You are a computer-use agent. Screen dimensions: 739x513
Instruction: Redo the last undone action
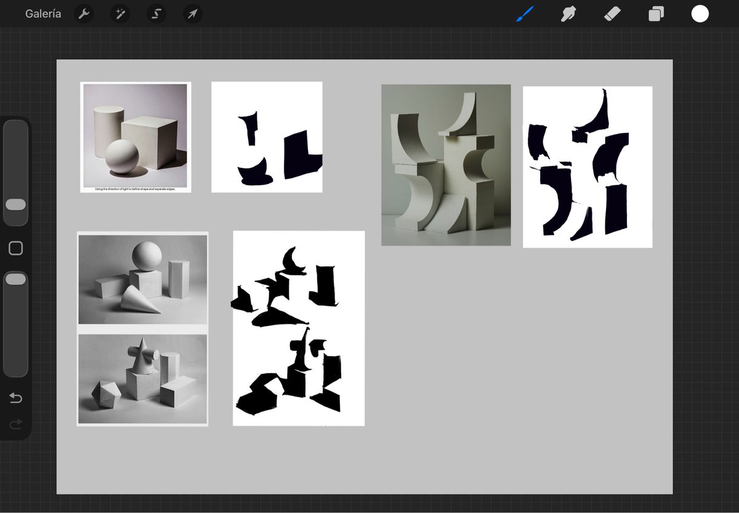16,424
